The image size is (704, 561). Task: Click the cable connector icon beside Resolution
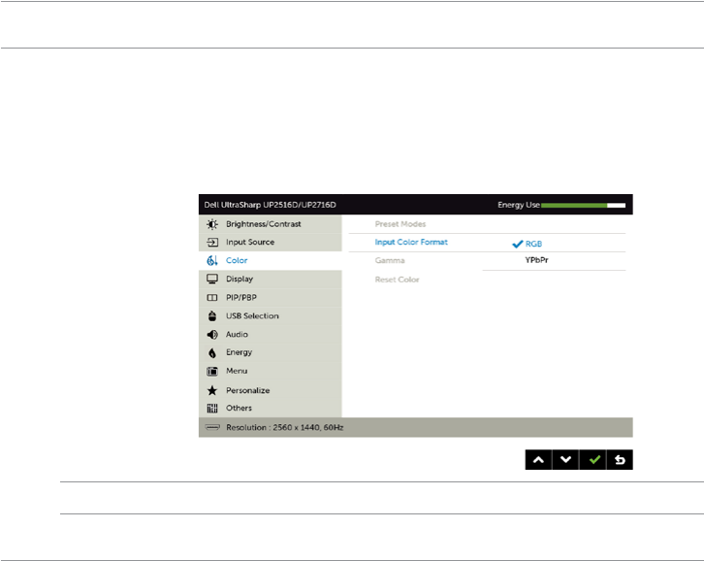click(x=212, y=427)
